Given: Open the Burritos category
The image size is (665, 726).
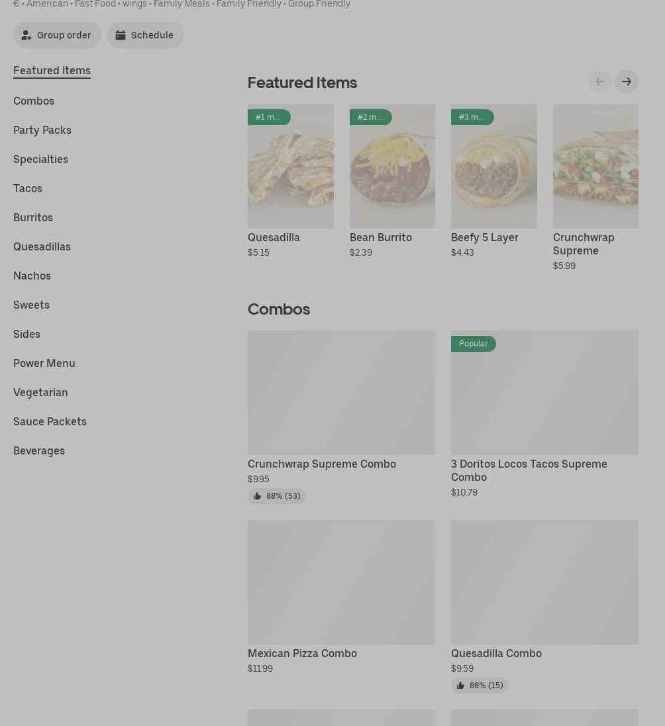Looking at the screenshot, I should (33, 217).
